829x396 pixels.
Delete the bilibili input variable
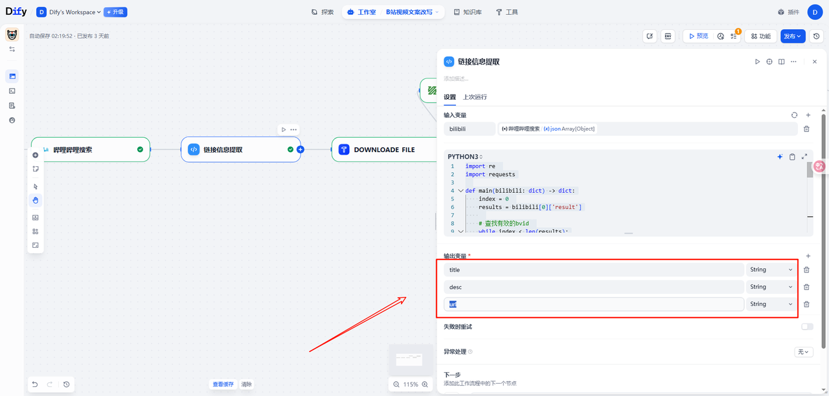[x=806, y=129]
